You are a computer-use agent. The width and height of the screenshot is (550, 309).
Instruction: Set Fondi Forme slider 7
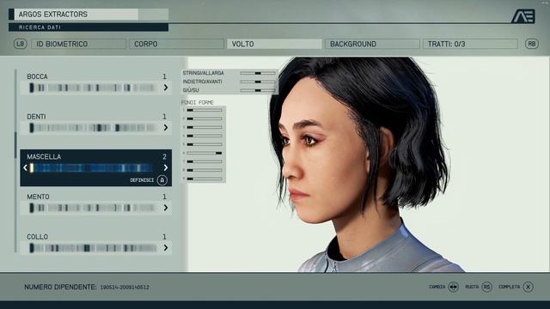(205, 161)
